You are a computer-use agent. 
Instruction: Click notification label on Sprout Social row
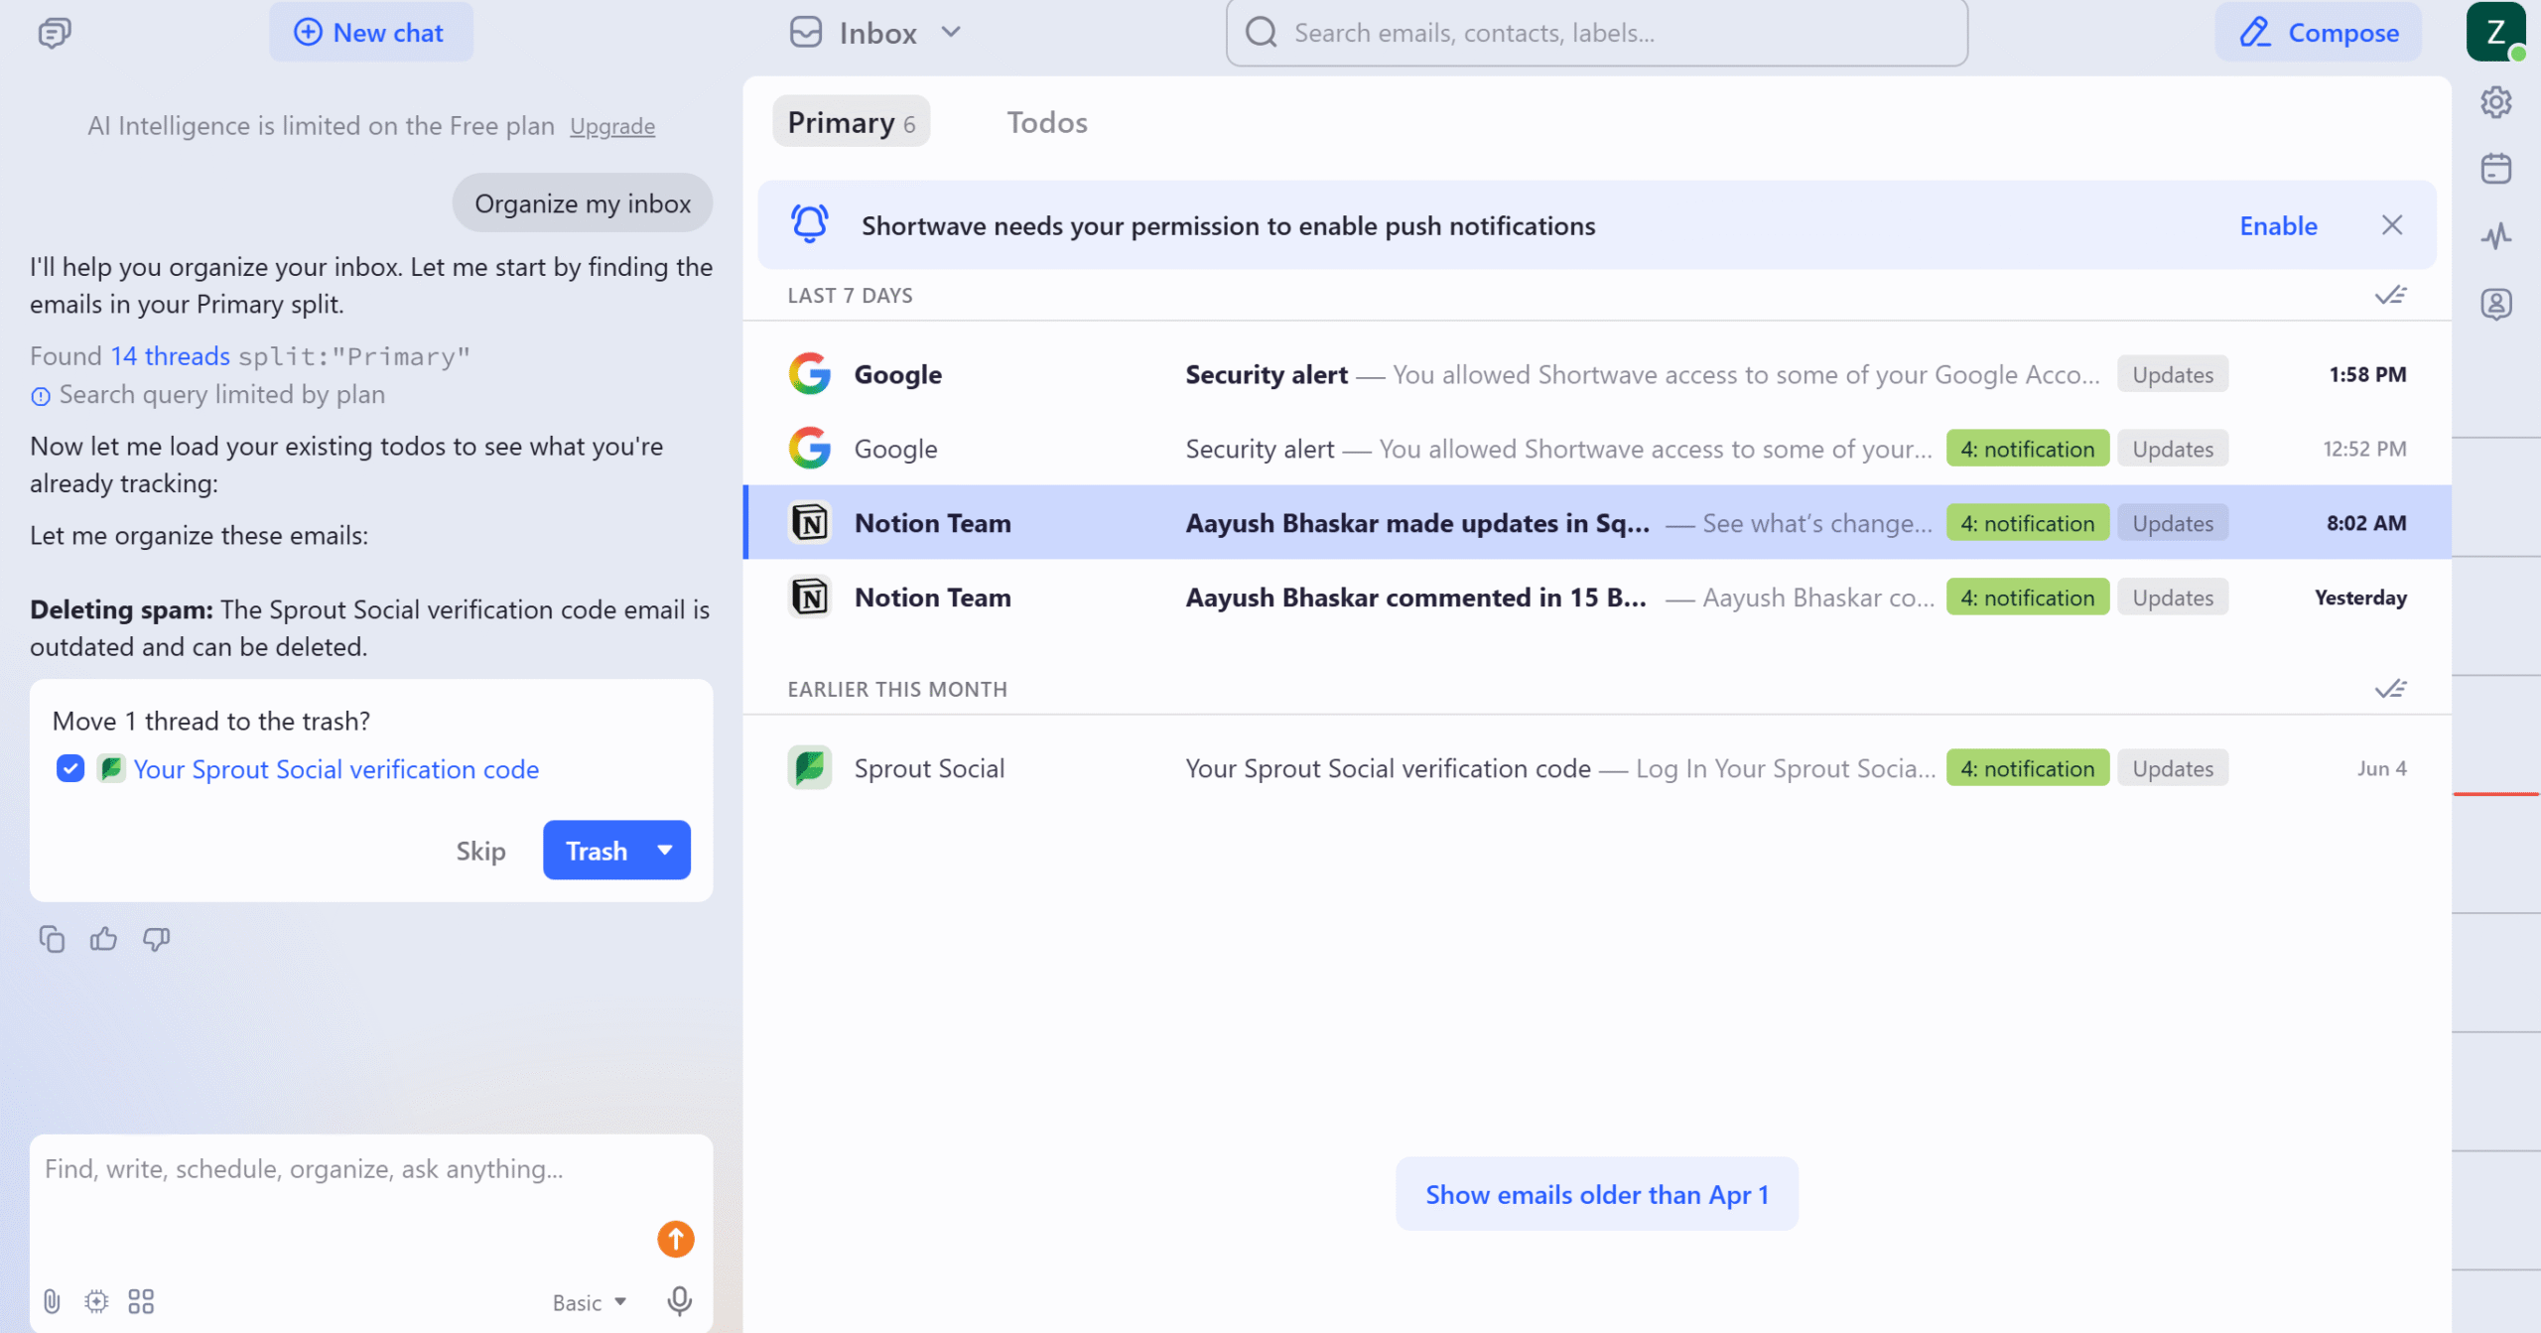click(2027, 768)
